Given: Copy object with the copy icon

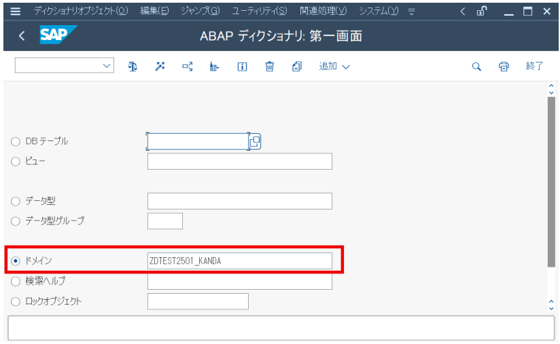Looking at the screenshot, I should click(297, 66).
